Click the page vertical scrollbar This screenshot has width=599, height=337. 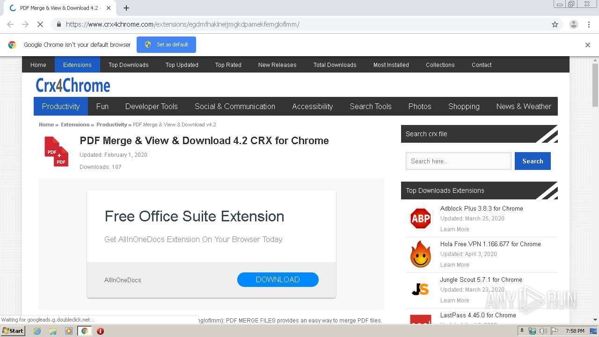point(595,85)
